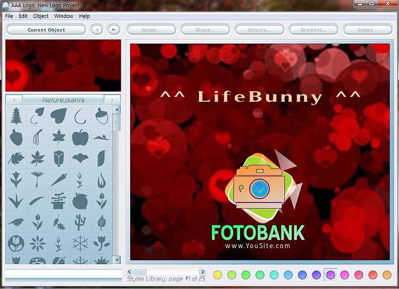Viewport: 399px width, 289px height.
Task: Open the Image settings button
Action: click(x=151, y=30)
